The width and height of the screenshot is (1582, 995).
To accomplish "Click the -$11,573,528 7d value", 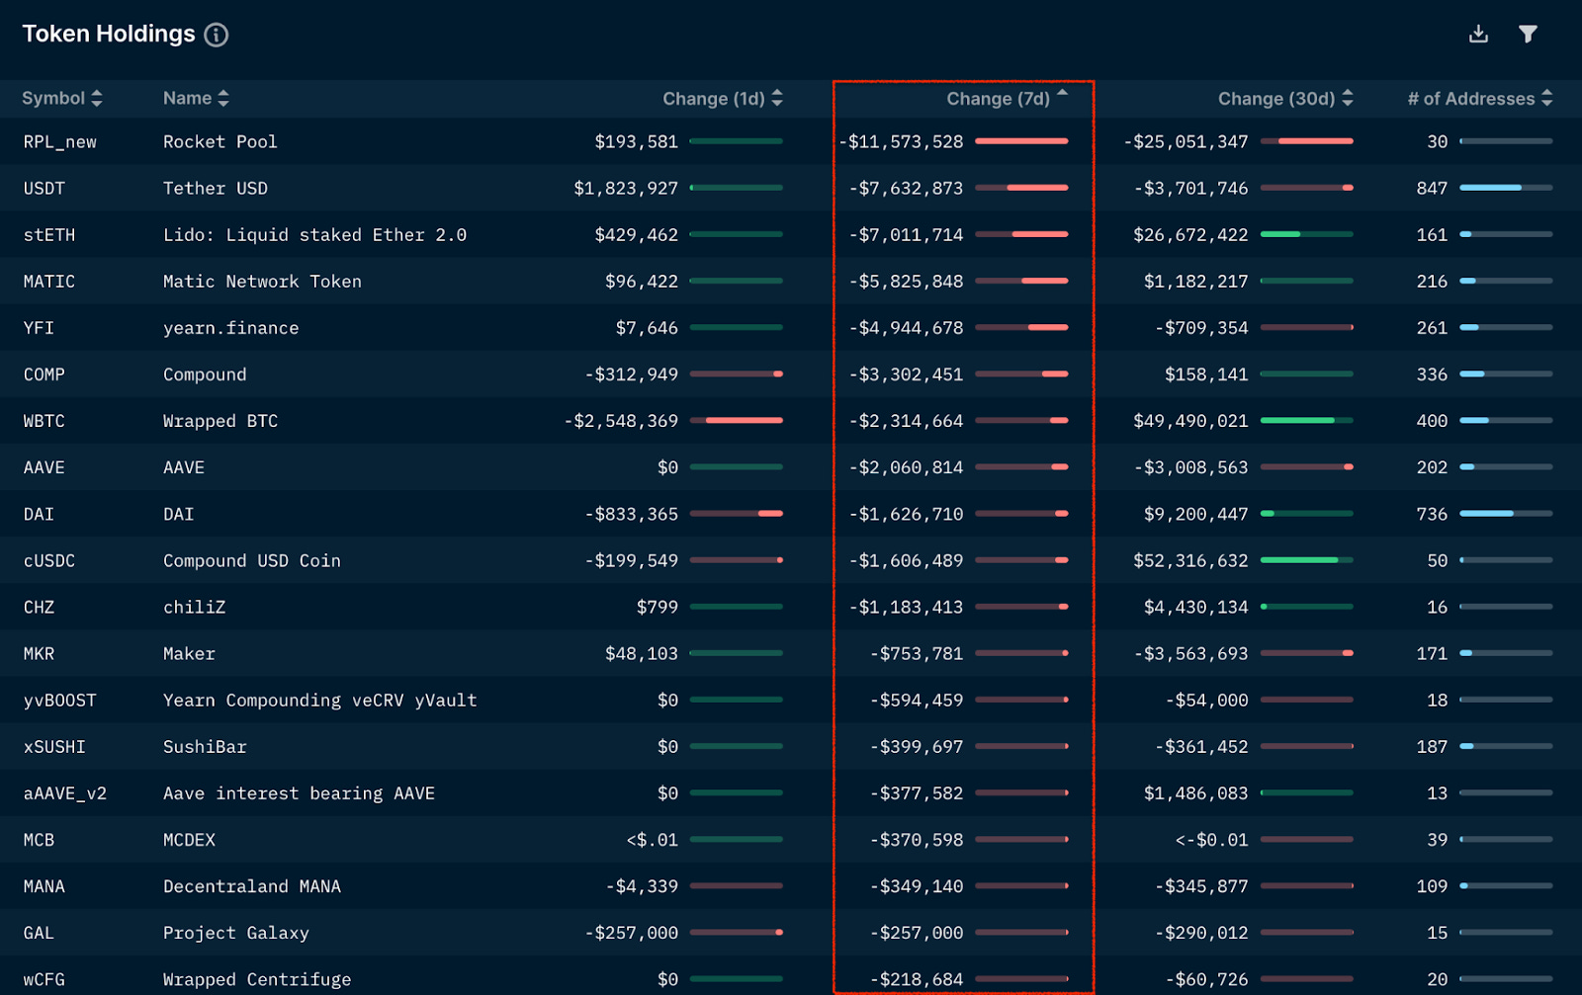I will click(x=901, y=142).
